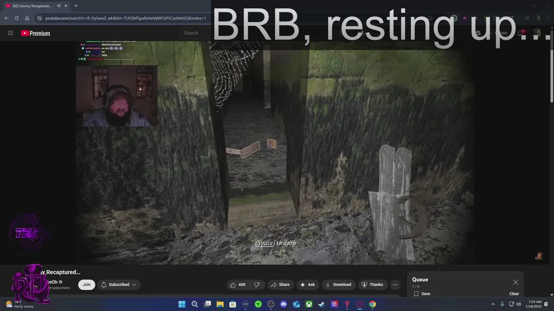Reload the page with refresh icon
The height and width of the screenshot is (311, 554).
[16, 18]
